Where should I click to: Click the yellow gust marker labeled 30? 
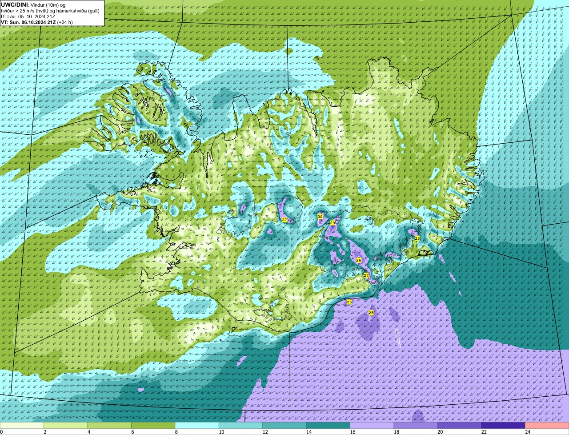(x=320, y=217)
